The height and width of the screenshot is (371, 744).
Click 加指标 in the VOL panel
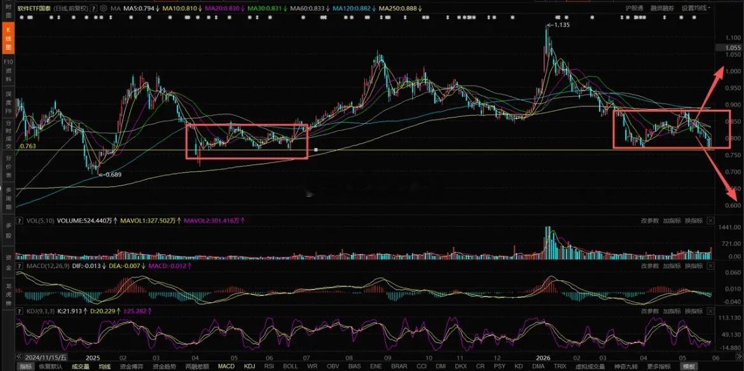pyautogui.click(x=672, y=220)
